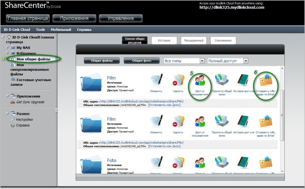305x189 pixels.
Task: Open the Tools menu
Action: tap(40, 30)
